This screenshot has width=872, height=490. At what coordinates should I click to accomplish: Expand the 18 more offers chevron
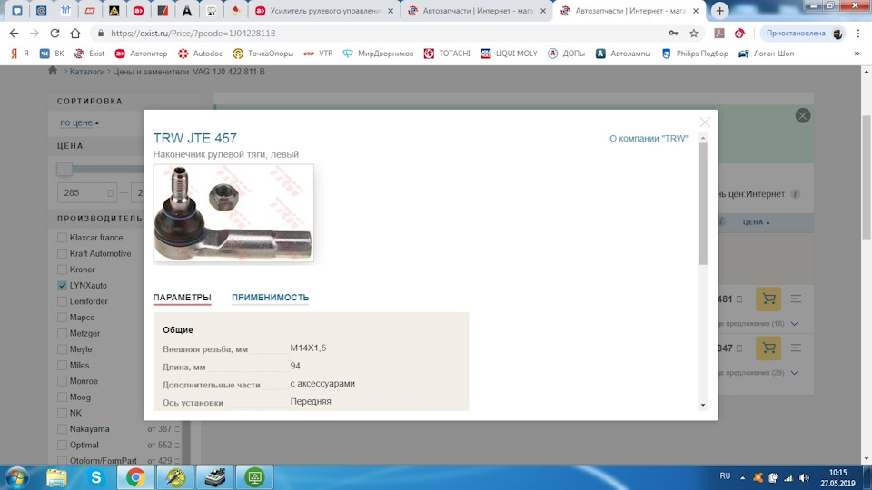click(794, 324)
